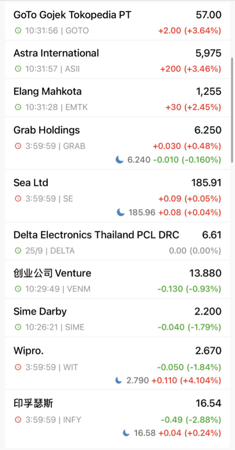Select the Elang Mahkota row
The width and height of the screenshot is (235, 450).
pos(117,98)
